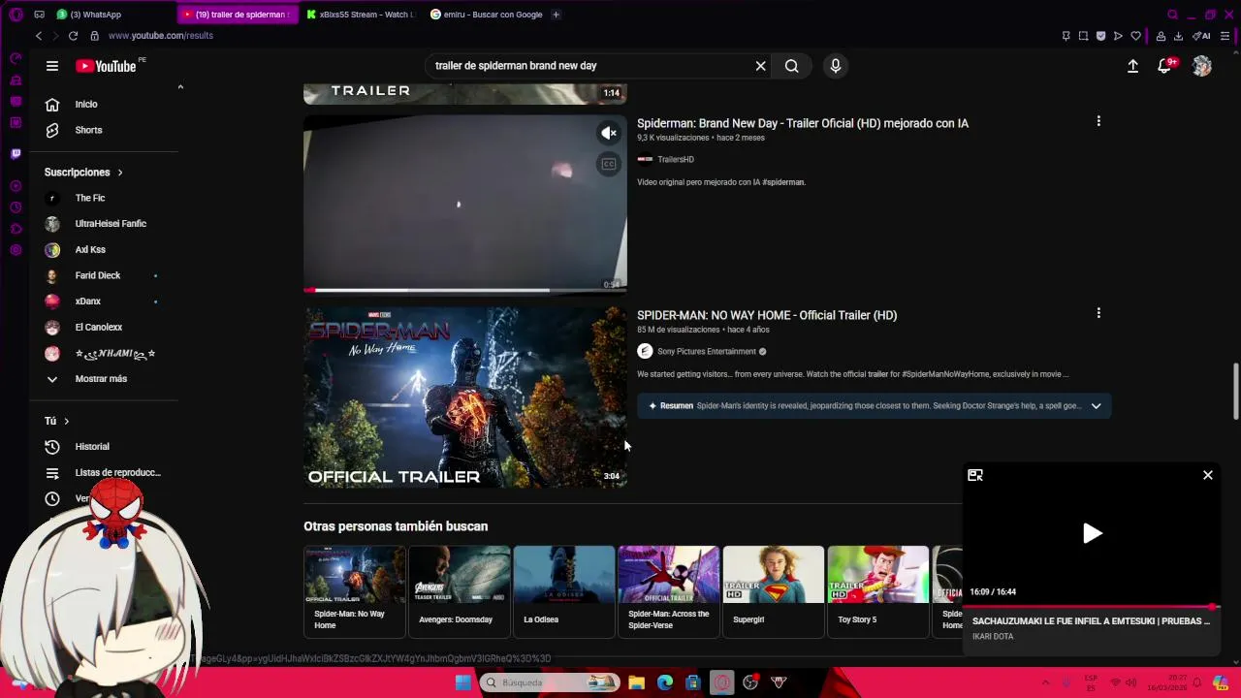
Task: Open the YouTube upload/create icon
Action: pyautogui.click(x=1132, y=66)
